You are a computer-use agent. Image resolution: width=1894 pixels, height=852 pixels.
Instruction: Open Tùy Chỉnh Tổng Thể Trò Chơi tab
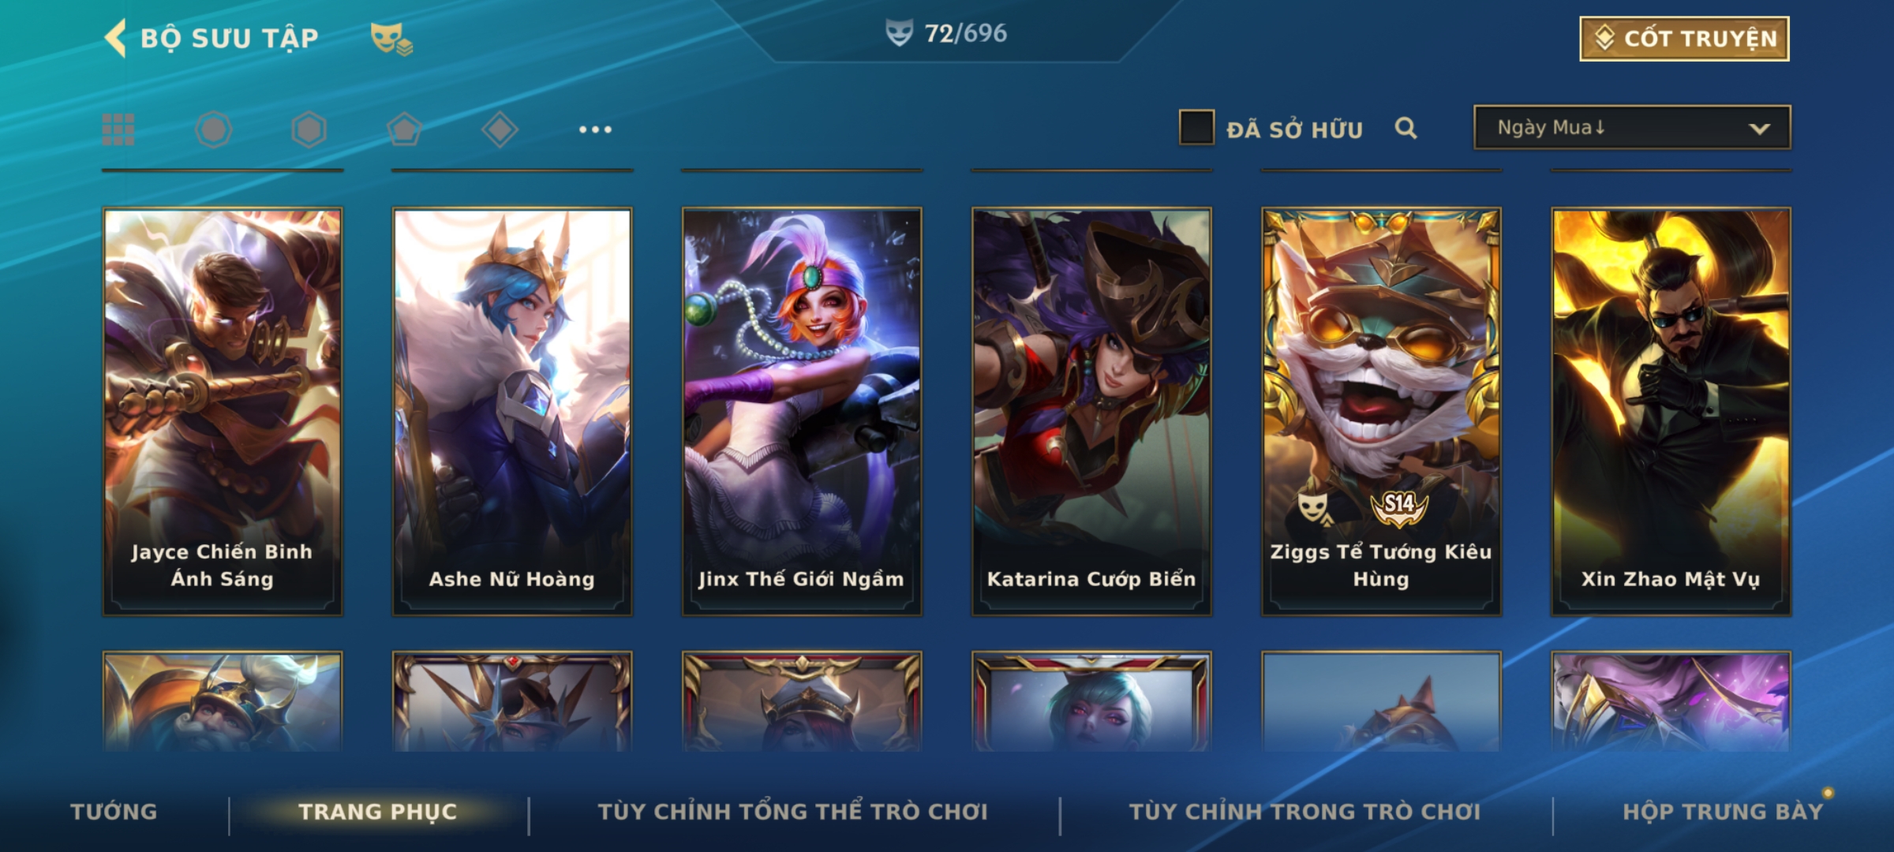tap(792, 812)
